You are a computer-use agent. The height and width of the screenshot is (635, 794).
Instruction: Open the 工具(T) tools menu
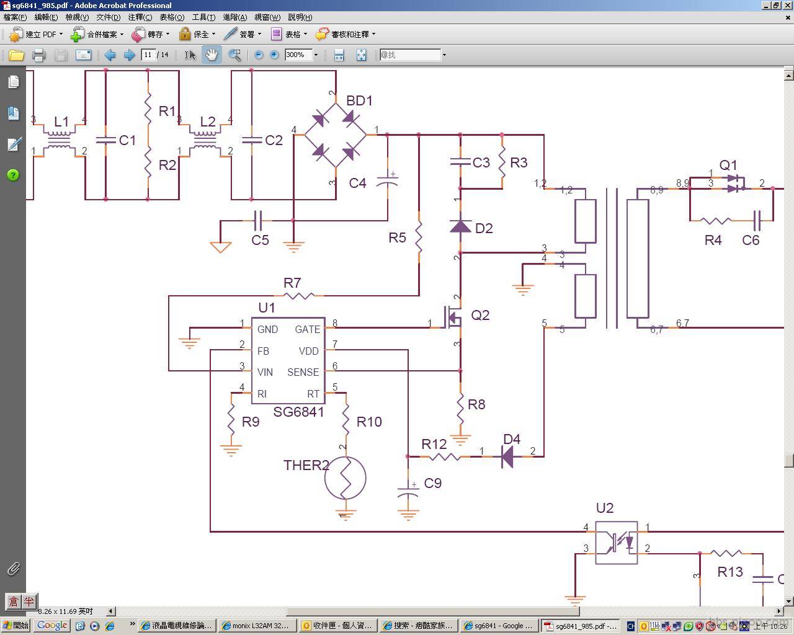(203, 17)
